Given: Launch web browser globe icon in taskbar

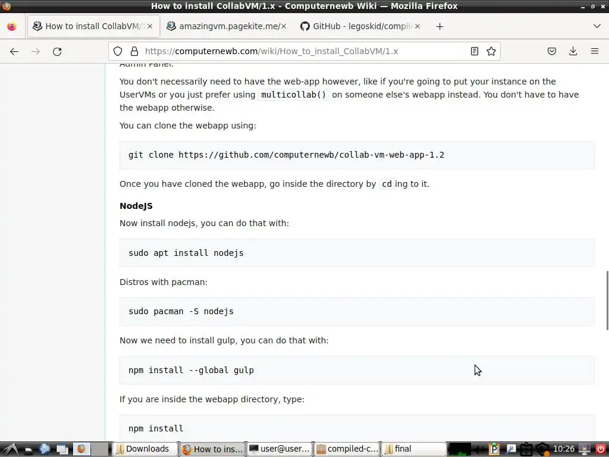Looking at the screenshot, I should pos(44,449).
